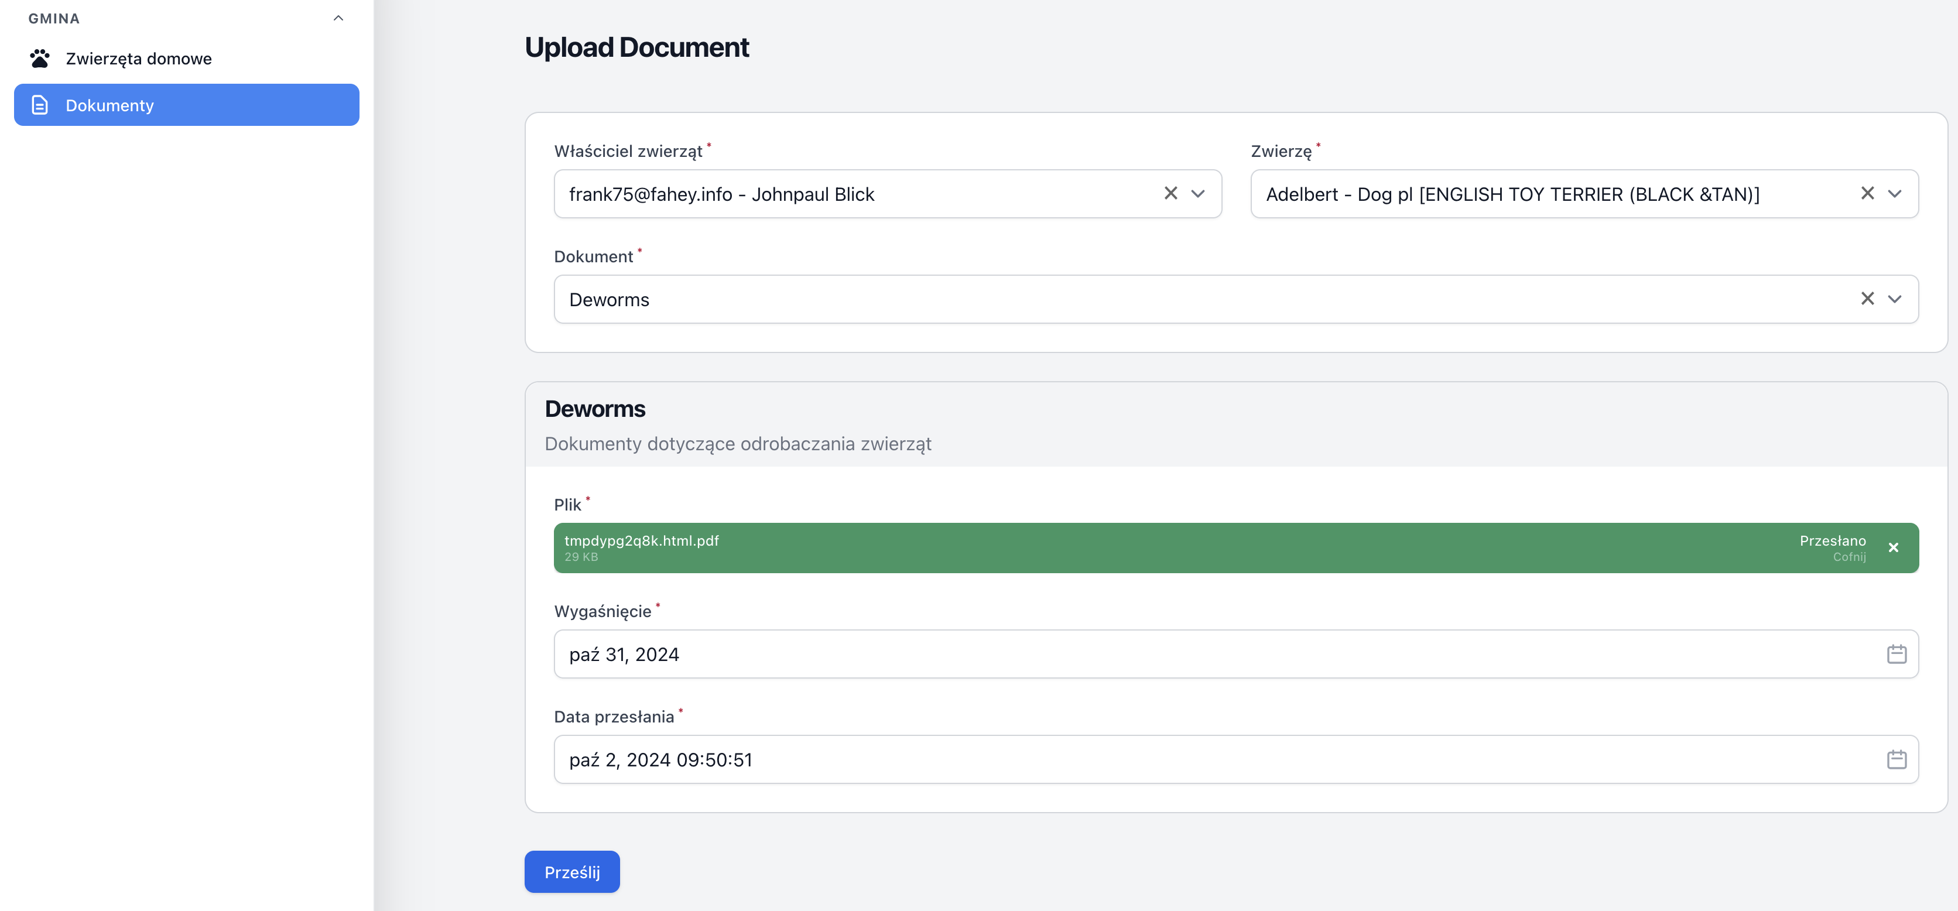
Task: Remove uploaded file tmpdypg2q8k.html.pdf
Action: point(1894,548)
